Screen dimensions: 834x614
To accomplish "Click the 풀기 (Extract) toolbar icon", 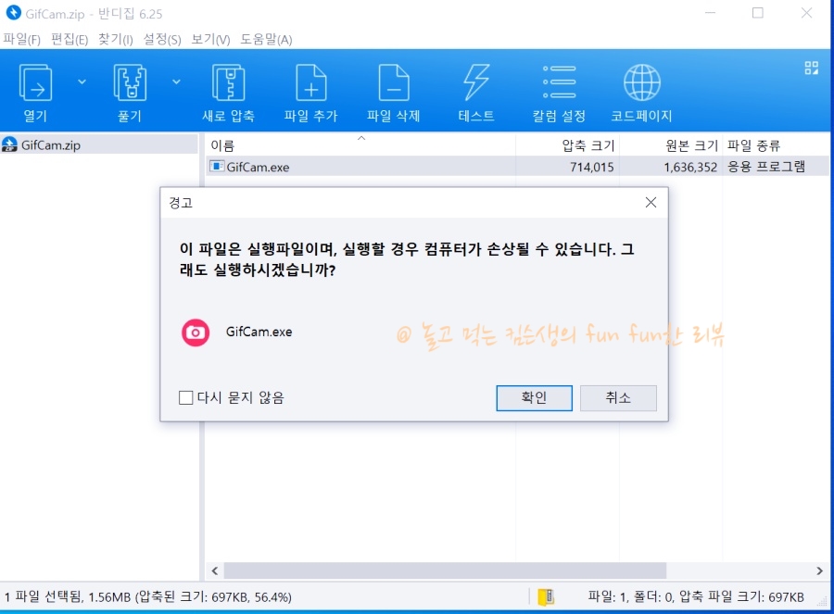I will tap(130, 82).
